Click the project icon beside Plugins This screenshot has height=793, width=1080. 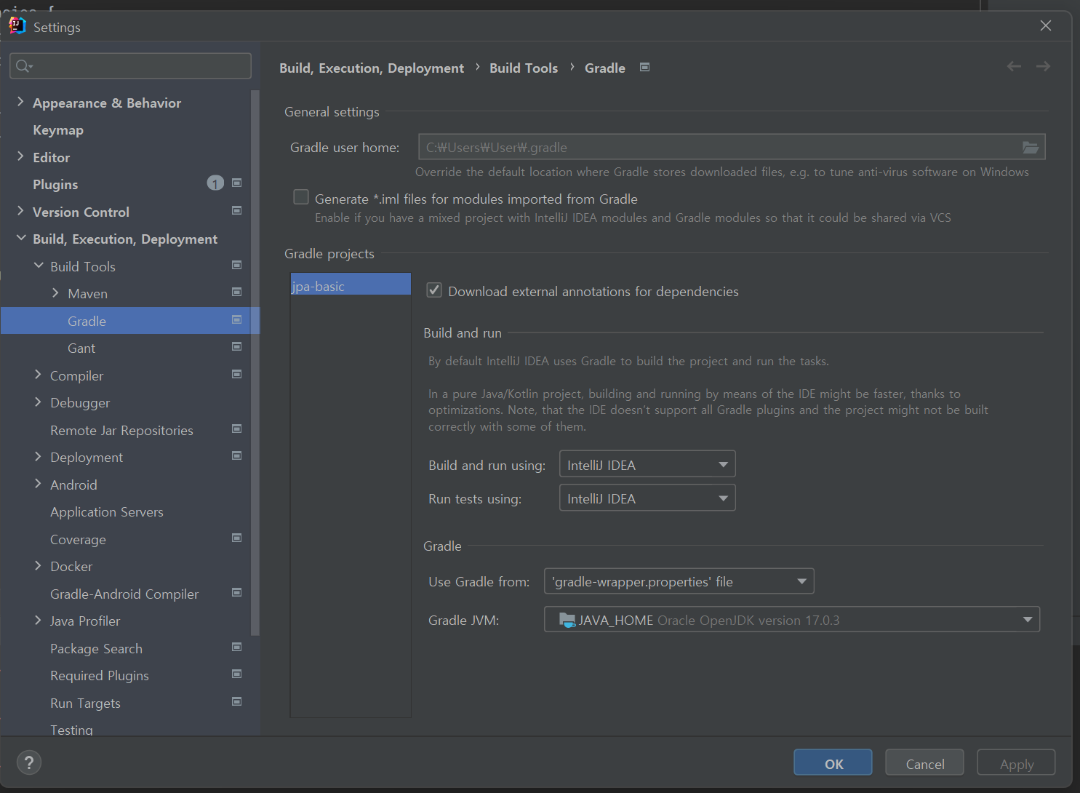236,183
